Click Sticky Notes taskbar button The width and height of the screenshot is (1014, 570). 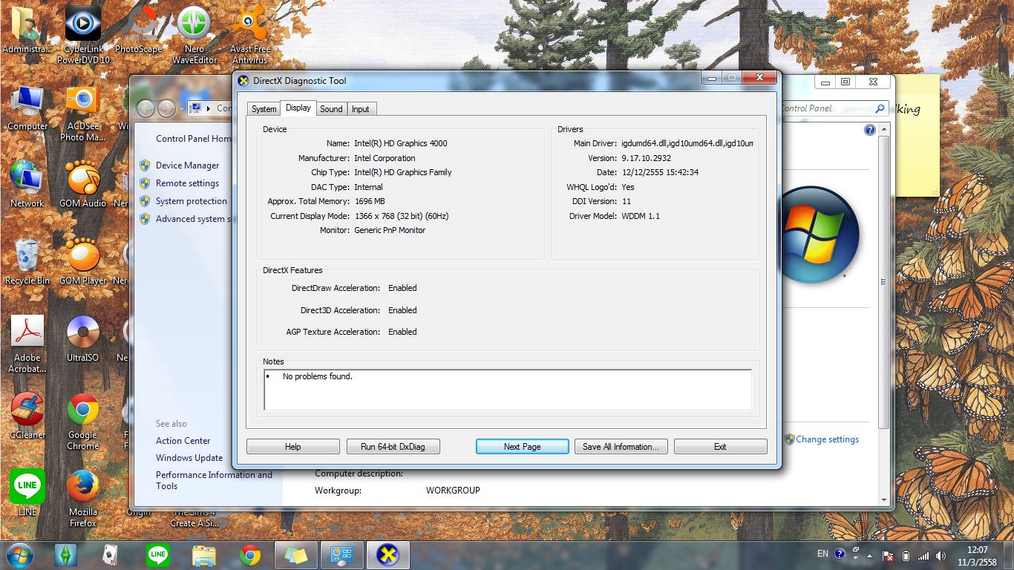[296, 555]
